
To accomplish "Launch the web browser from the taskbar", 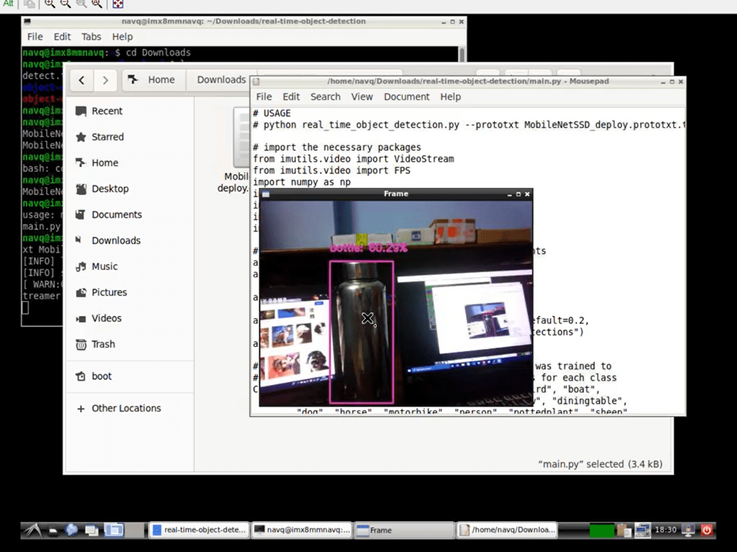I will [72, 530].
